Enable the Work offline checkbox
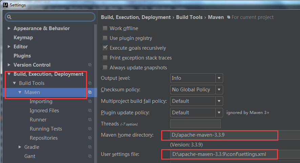The width and height of the screenshot is (300, 163). click(x=105, y=28)
